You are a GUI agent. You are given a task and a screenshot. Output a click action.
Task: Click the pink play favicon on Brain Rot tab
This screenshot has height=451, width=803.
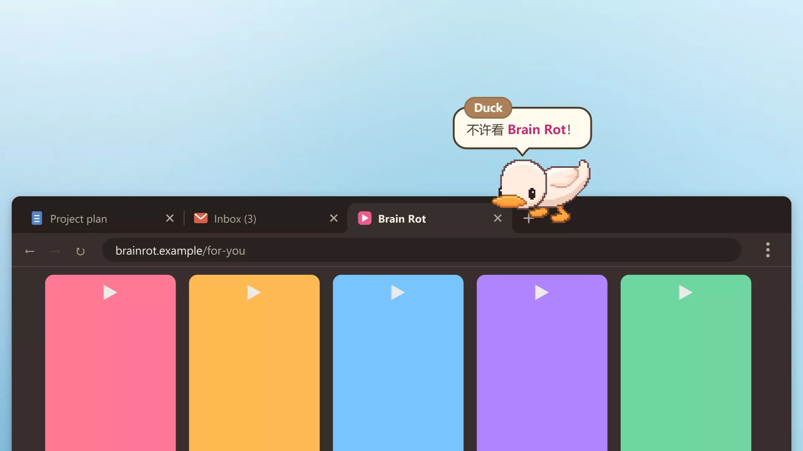click(365, 218)
